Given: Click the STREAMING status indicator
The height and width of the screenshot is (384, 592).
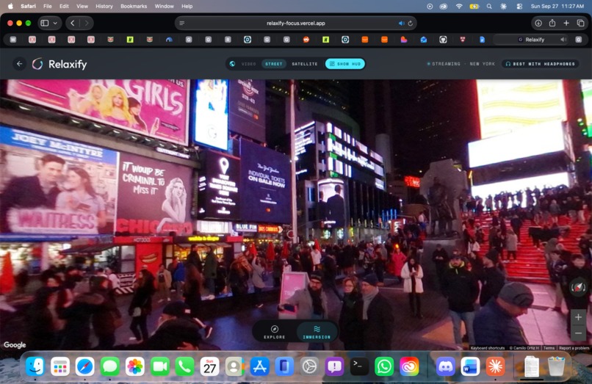Looking at the screenshot, I should [x=444, y=64].
